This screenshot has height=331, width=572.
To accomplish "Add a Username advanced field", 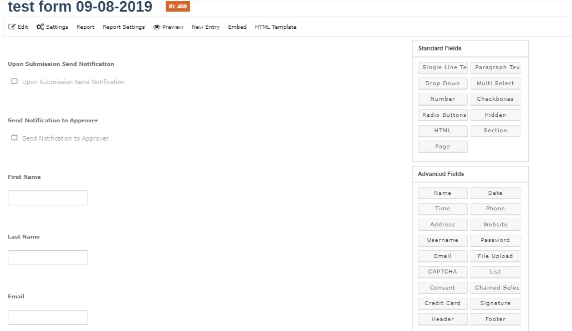I will 442,240.
